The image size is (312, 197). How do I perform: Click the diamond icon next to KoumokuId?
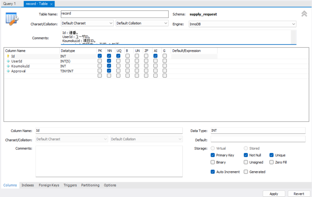[x=8, y=66]
